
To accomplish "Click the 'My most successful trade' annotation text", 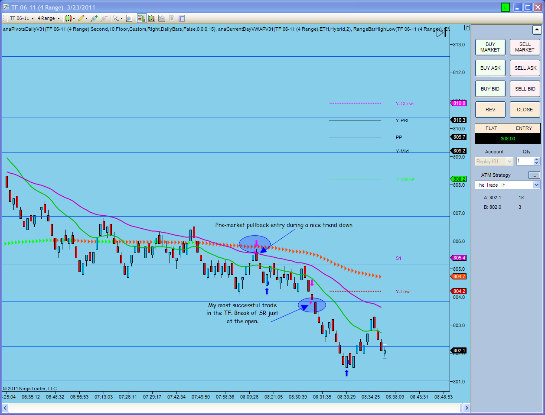I will [x=242, y=313].
